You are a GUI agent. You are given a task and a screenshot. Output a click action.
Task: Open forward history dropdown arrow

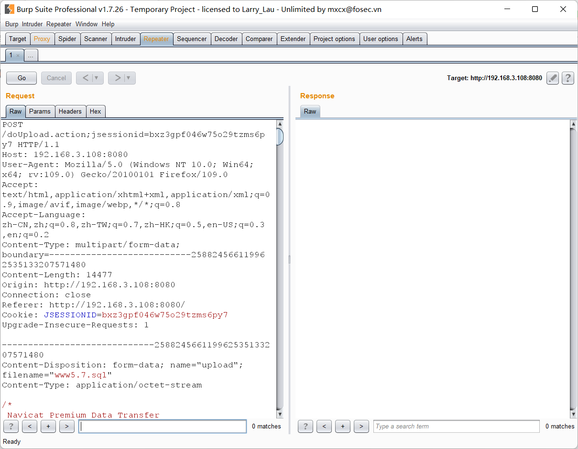pyautogui.click(x=130, y=78)
